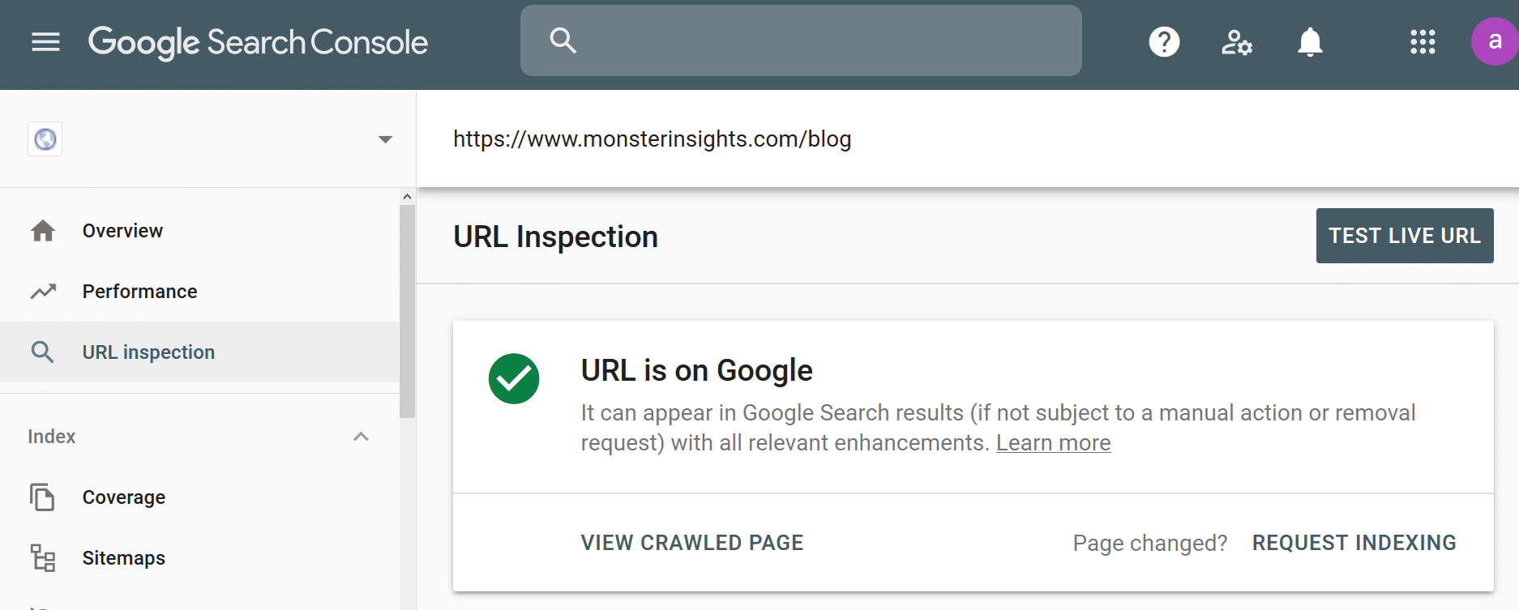Click the Overview home icon

[42, 230]
